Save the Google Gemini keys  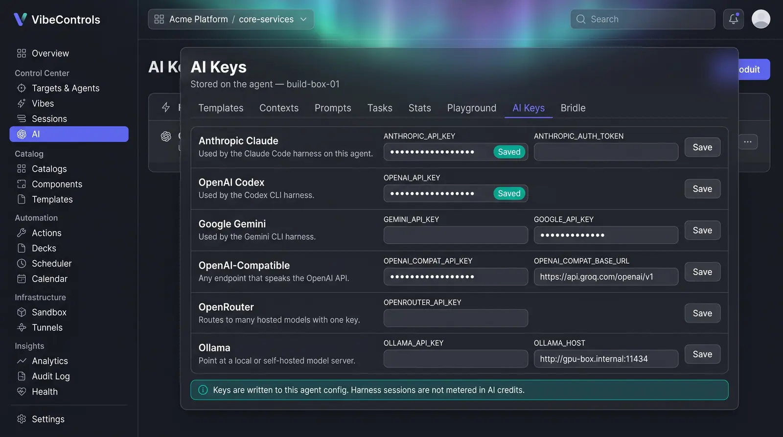pos(702,230)
